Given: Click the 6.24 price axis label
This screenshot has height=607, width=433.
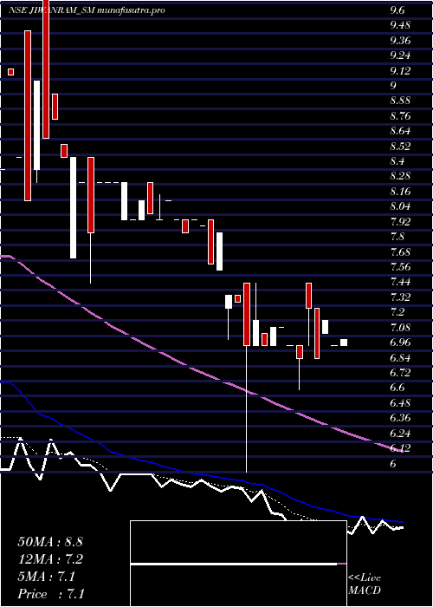Looking at the screenshot, I should pyautogui.click(x=400, y=434).
